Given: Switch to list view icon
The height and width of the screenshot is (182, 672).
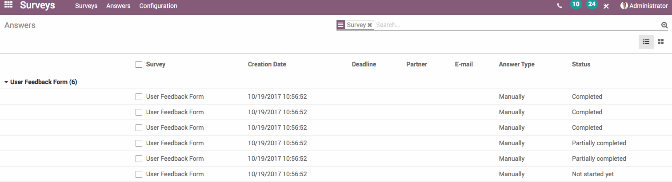Looking at the screenshot, I should click(x=646, y=42).
